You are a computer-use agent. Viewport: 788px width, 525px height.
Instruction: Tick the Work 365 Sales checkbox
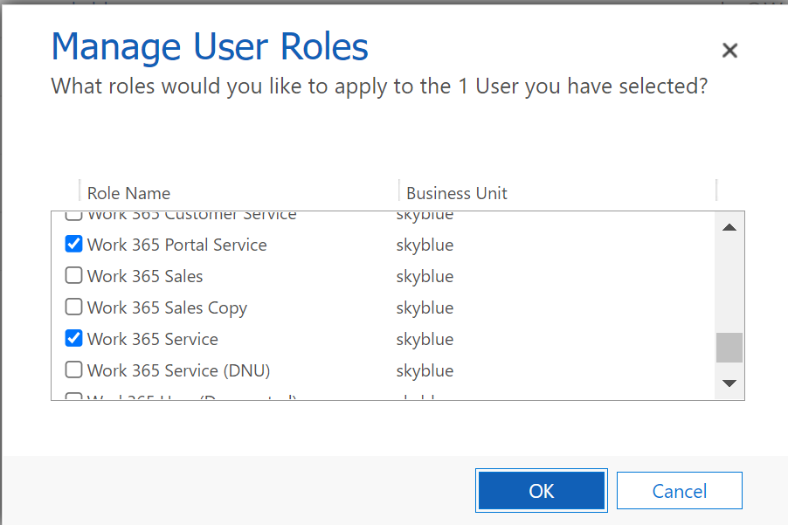click(x=74, y=276)
